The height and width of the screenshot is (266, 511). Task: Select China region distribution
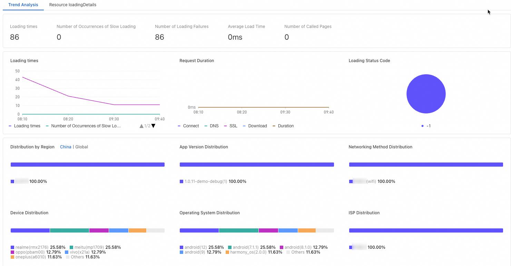[66, 147]
